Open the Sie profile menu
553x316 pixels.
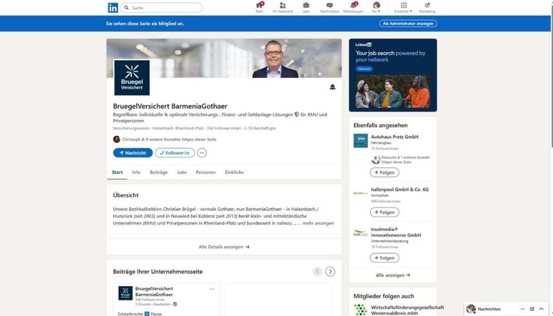(x=376, y=7)
